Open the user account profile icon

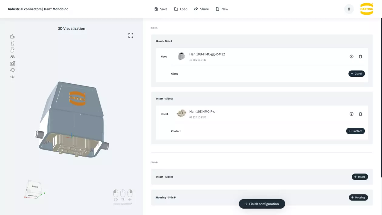(349, 9)
